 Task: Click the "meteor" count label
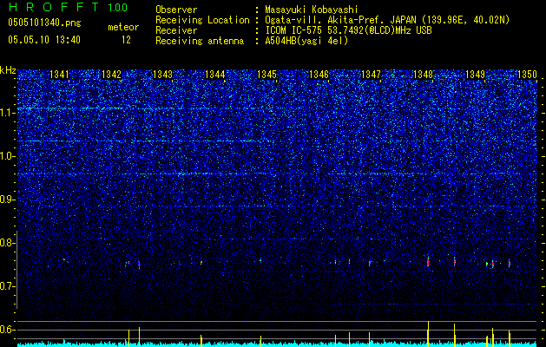123,27
